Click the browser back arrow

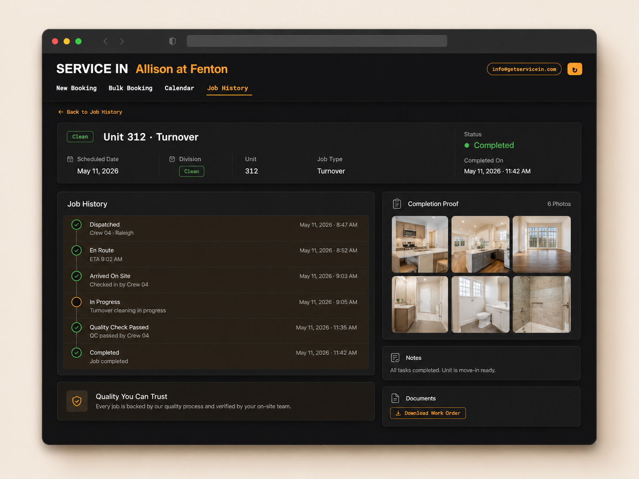[105, 41]
